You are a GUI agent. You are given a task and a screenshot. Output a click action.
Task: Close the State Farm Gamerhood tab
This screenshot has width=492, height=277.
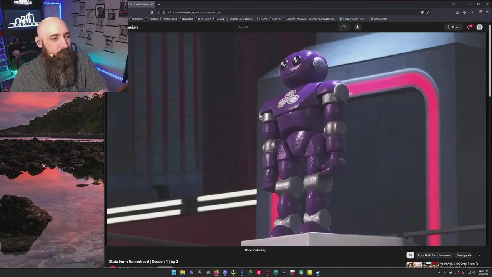(152, 4)
